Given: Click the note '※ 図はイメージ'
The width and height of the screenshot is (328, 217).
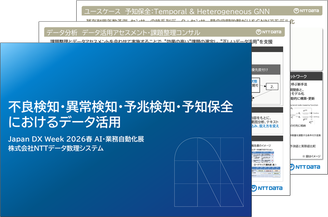Looking at the screenshot, I should click(312, 156).
